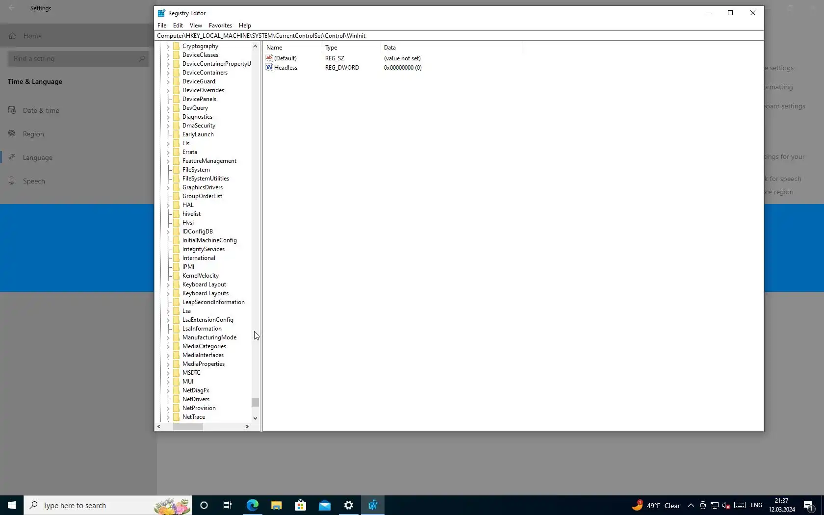824x515 pixels.
Task: Select the Headless DWORD value icon
Action: pyautogui.click(x=269, y=67)
